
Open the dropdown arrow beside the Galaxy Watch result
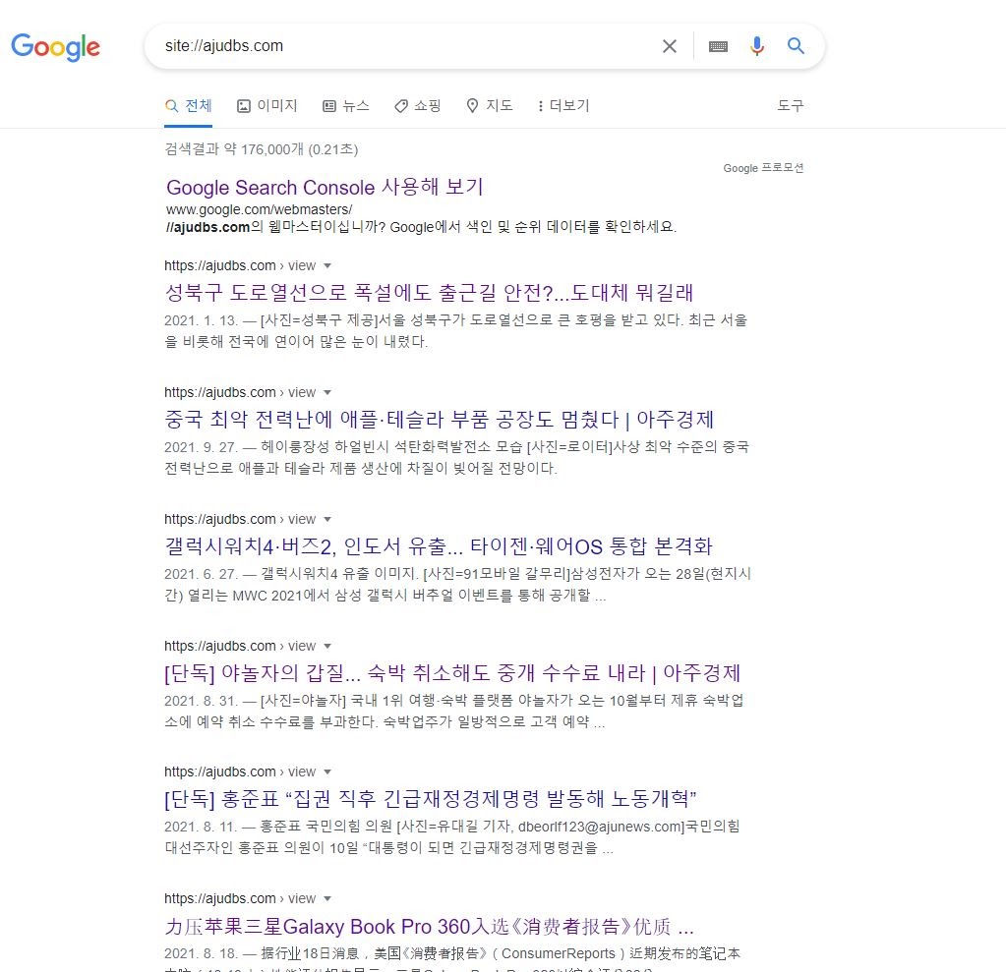tap(326, 519)
